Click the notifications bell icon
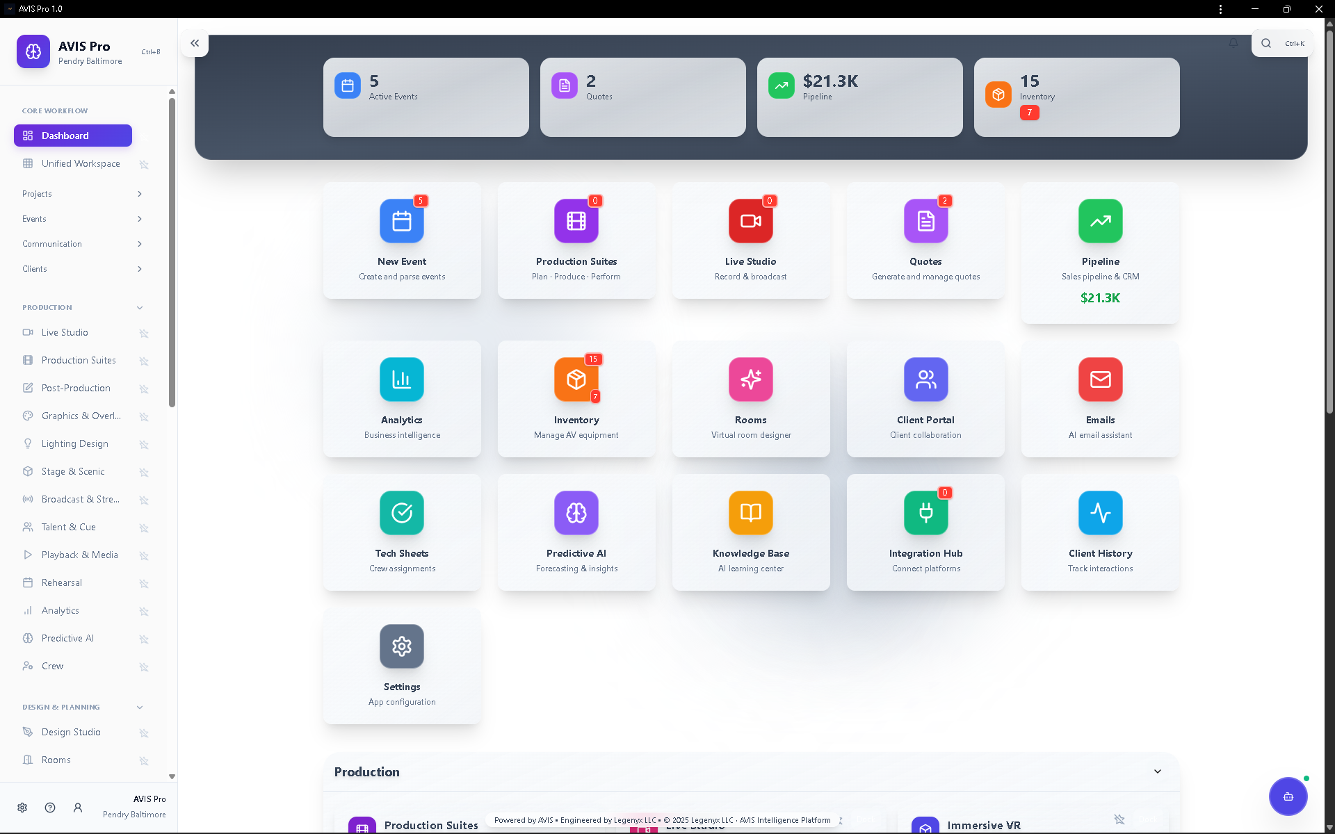 [1233, 43]
